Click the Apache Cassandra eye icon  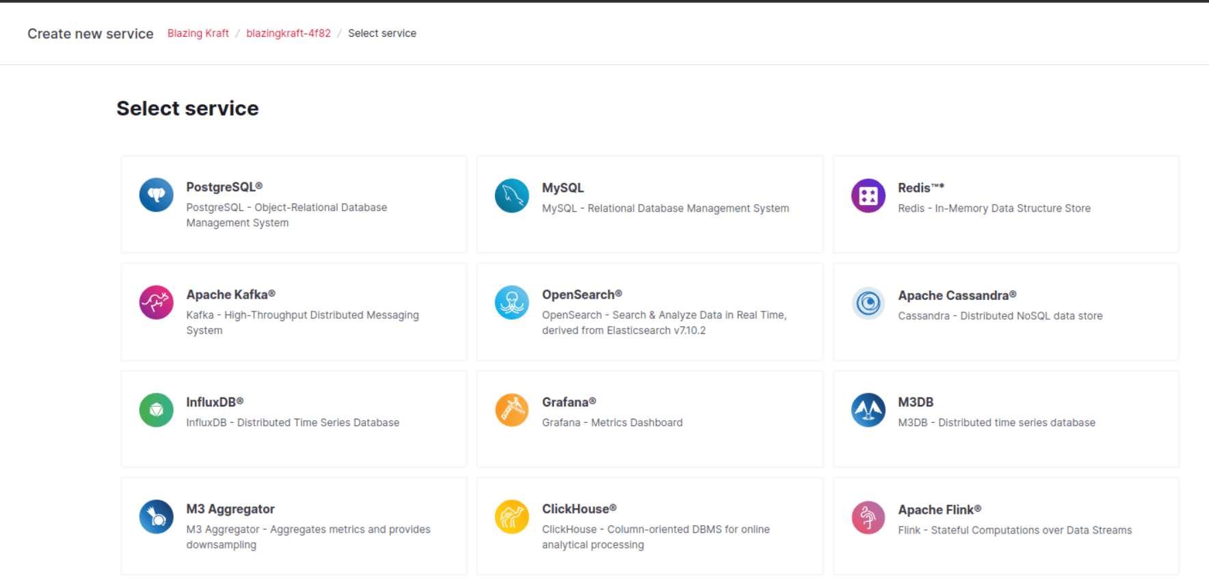(x=868, y=303)
